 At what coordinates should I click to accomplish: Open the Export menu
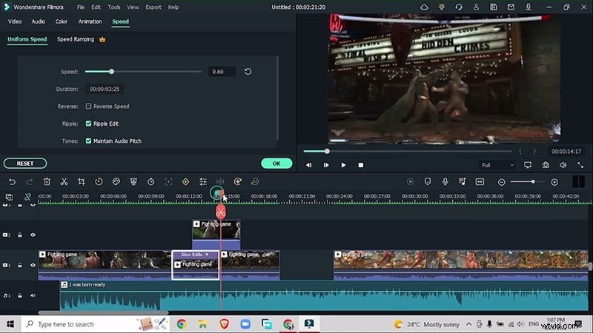click(153, 7)
